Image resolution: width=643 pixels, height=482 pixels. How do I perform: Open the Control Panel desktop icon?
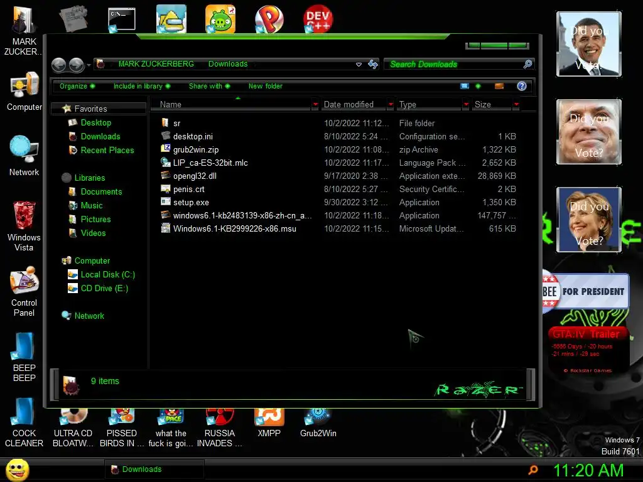point(24,291)
